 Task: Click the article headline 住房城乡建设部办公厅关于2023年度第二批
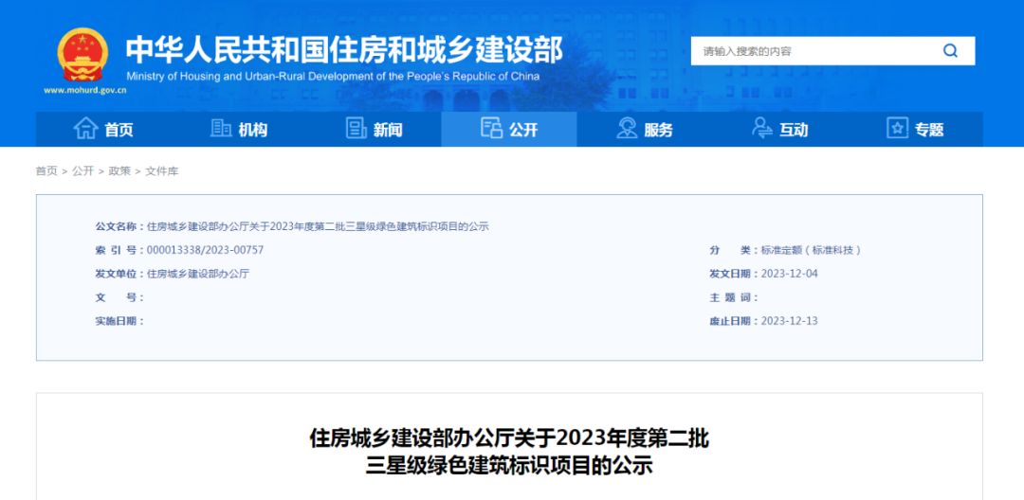click(x=509, y=438)
